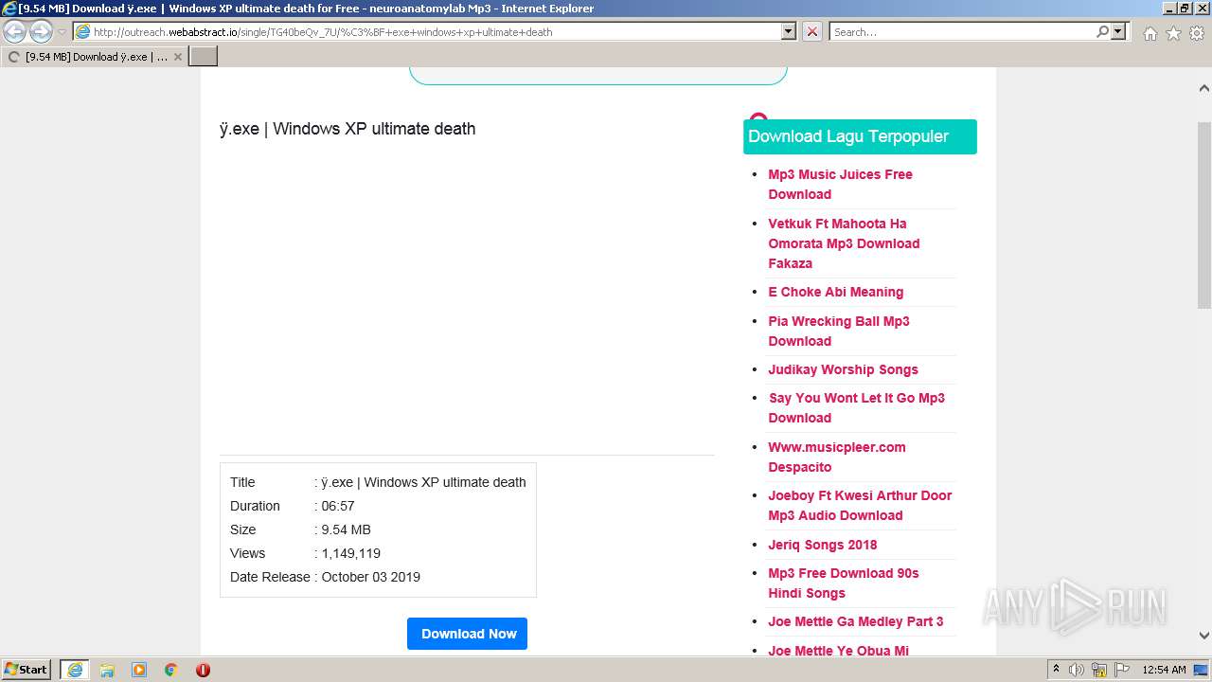This screenshot has height=682, width=1212.
Task: Click the red security shield taskbar icon
Action: tap(203, 670)
